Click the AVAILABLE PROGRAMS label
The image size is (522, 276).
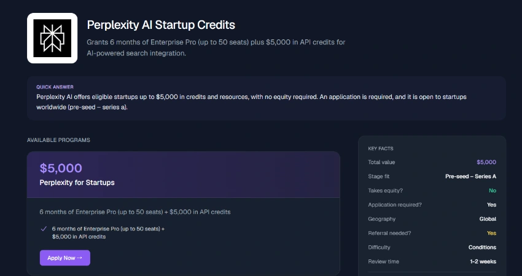click(58, 140)
